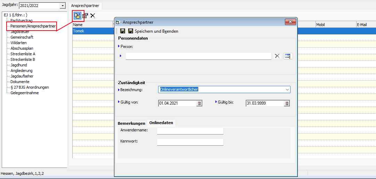Clear the Person field with the X button
376x179 pixels.
tap(277, 56)
